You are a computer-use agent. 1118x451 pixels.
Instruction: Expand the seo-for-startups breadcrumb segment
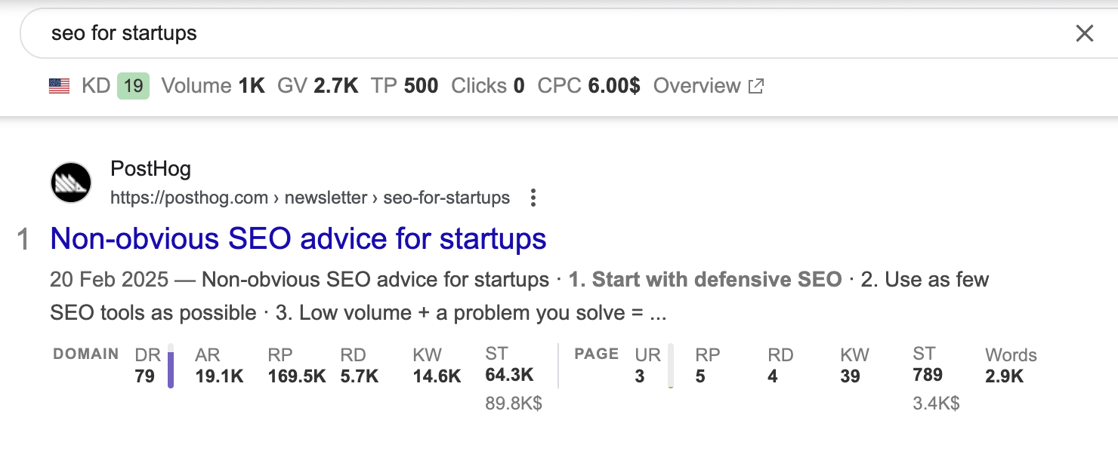pyautogui.click(x=445, y=197)
